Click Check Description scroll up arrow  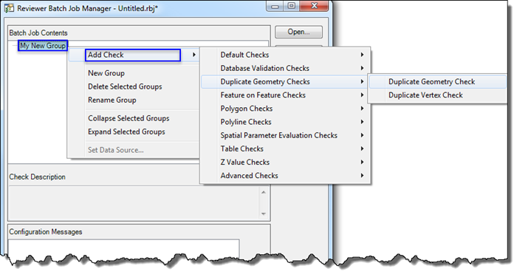(264, 192)
